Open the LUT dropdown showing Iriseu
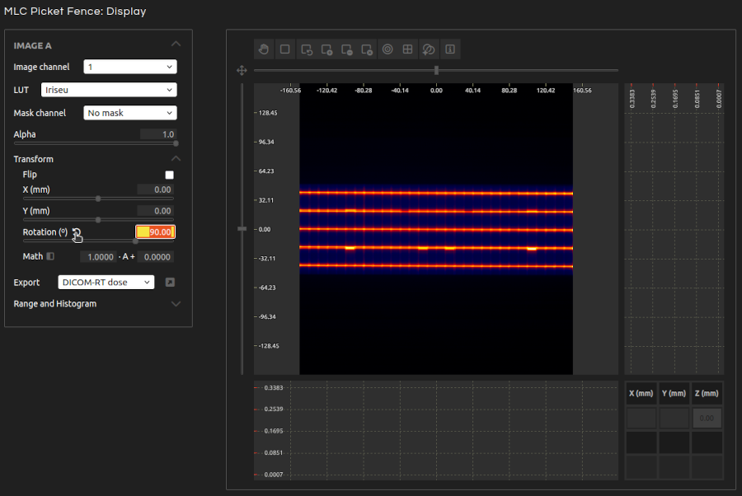Viewport: 742px width, 496px height. [109, 90]
